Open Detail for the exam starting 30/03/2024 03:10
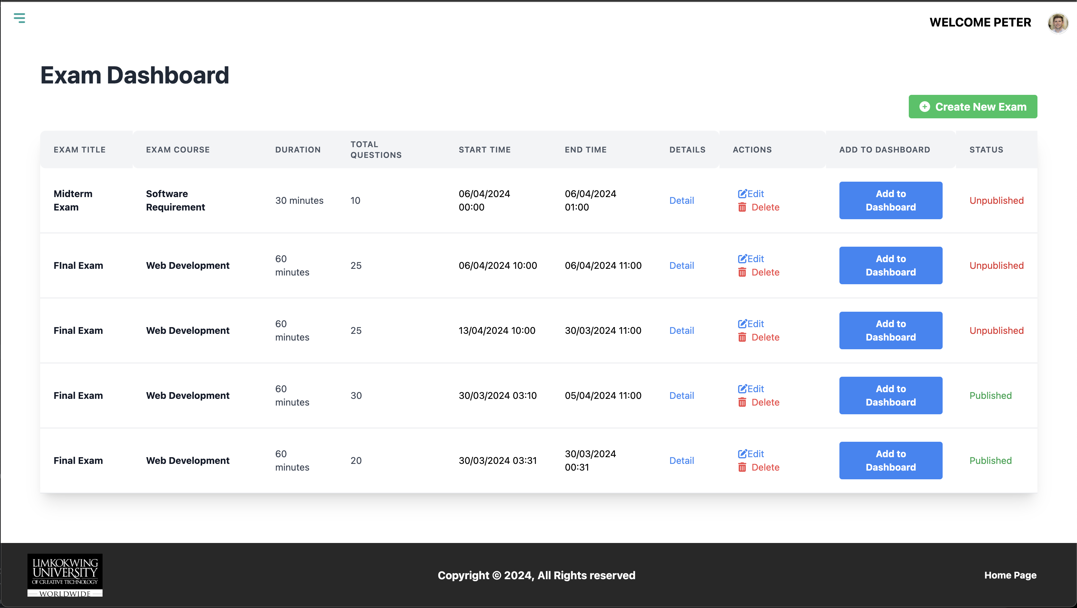Viewport: 1077px width, 608px height. click(682, 396)
